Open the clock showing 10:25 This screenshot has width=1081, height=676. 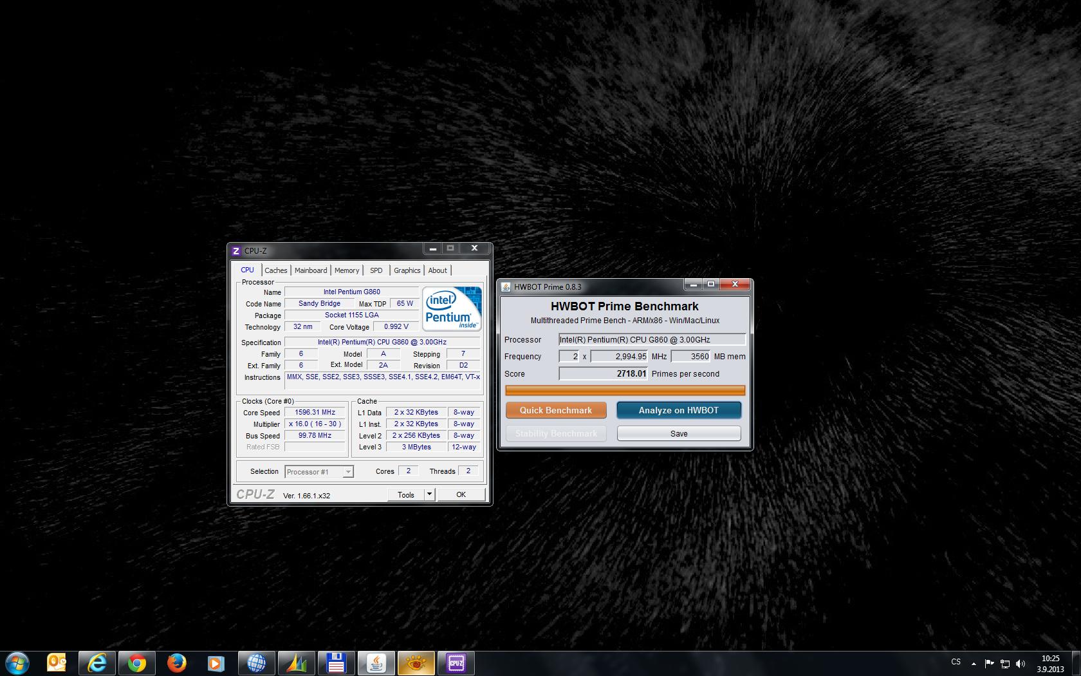click(1050, 663)
